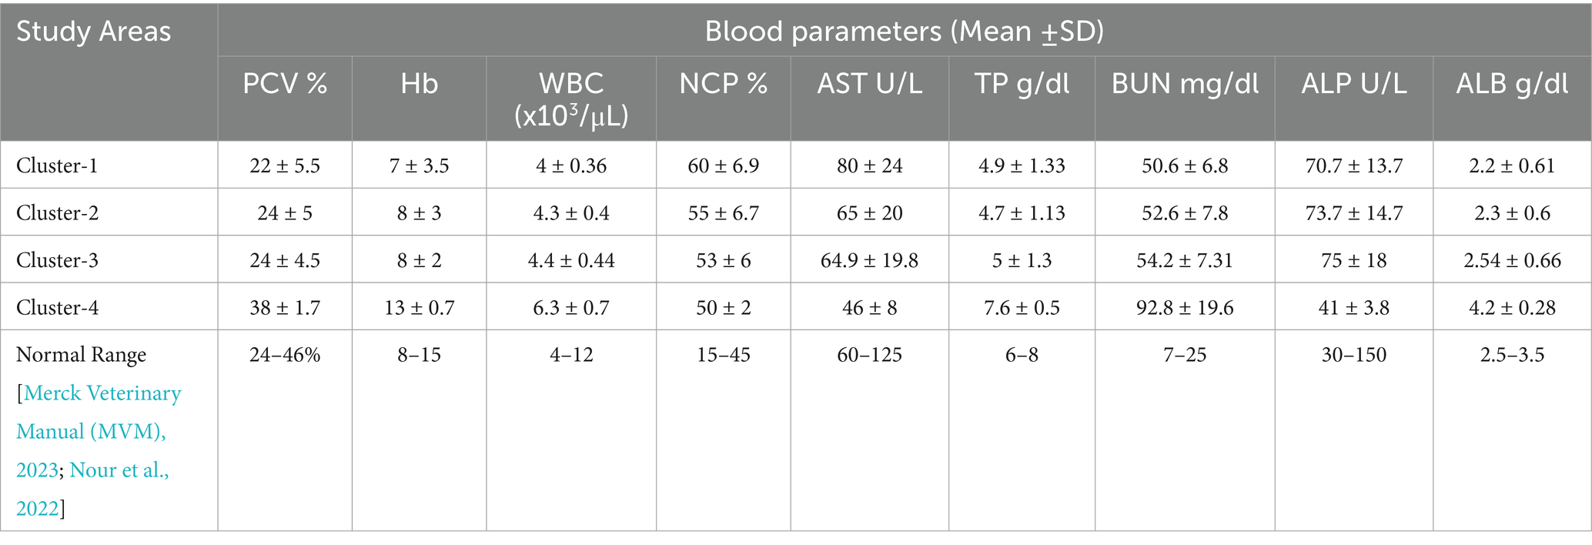The image size is (1592, 545).
Task: Select the Hb column header
Action: (x=419, y=84)
